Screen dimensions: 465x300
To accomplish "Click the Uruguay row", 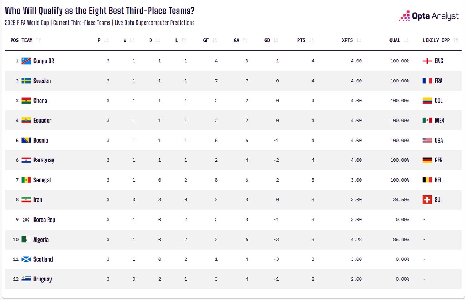I will pyautogui.click(x=233, y=279).
